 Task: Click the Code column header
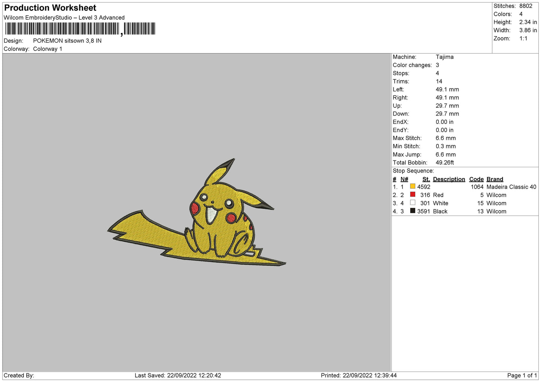click(x=476, y=179)
